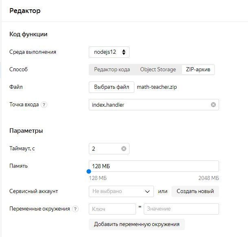
Task: Focus the Ключ environment variable field
Action: coord(112,209)
